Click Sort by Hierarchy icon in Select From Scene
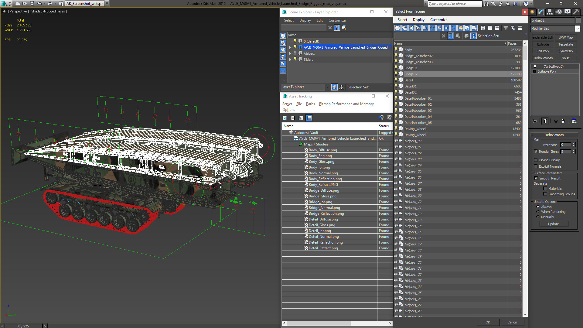This screenshot has width=583, height=328. pyautogui.click(x=473, y=36)
